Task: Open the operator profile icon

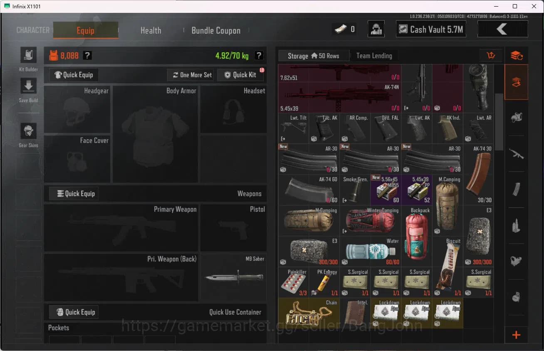Action: coord(376,29)
